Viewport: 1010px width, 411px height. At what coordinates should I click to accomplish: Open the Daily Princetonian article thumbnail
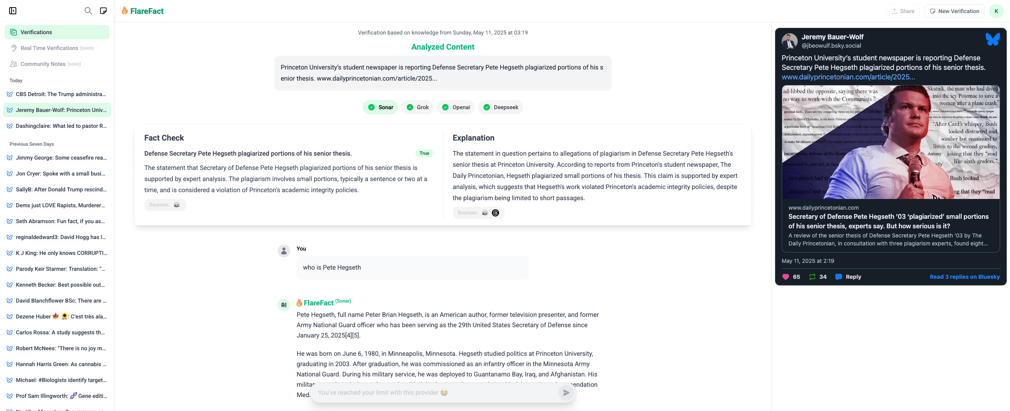[891, 142]
